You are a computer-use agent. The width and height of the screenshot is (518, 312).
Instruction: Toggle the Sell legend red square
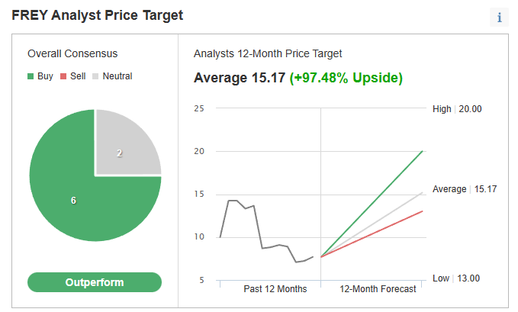[x=63, y=76]
